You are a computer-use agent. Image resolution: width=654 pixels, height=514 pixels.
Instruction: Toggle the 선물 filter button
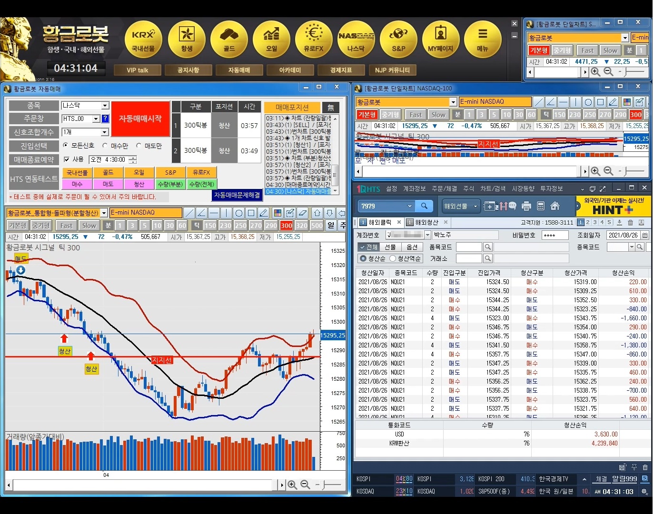tap(390, 247)
